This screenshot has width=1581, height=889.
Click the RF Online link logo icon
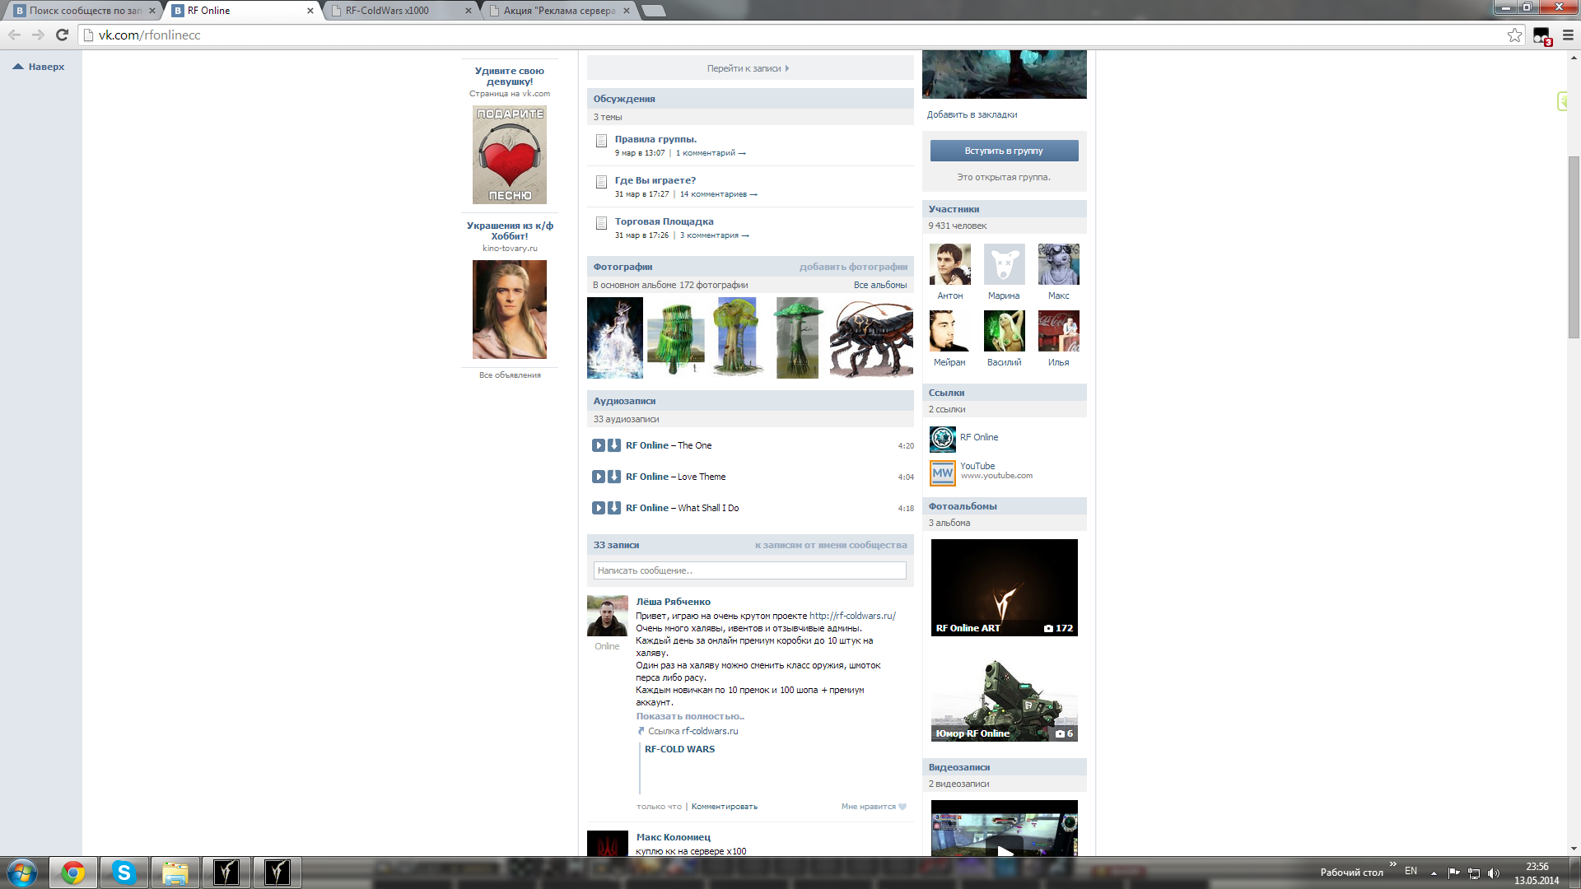[x=943, y=439]
